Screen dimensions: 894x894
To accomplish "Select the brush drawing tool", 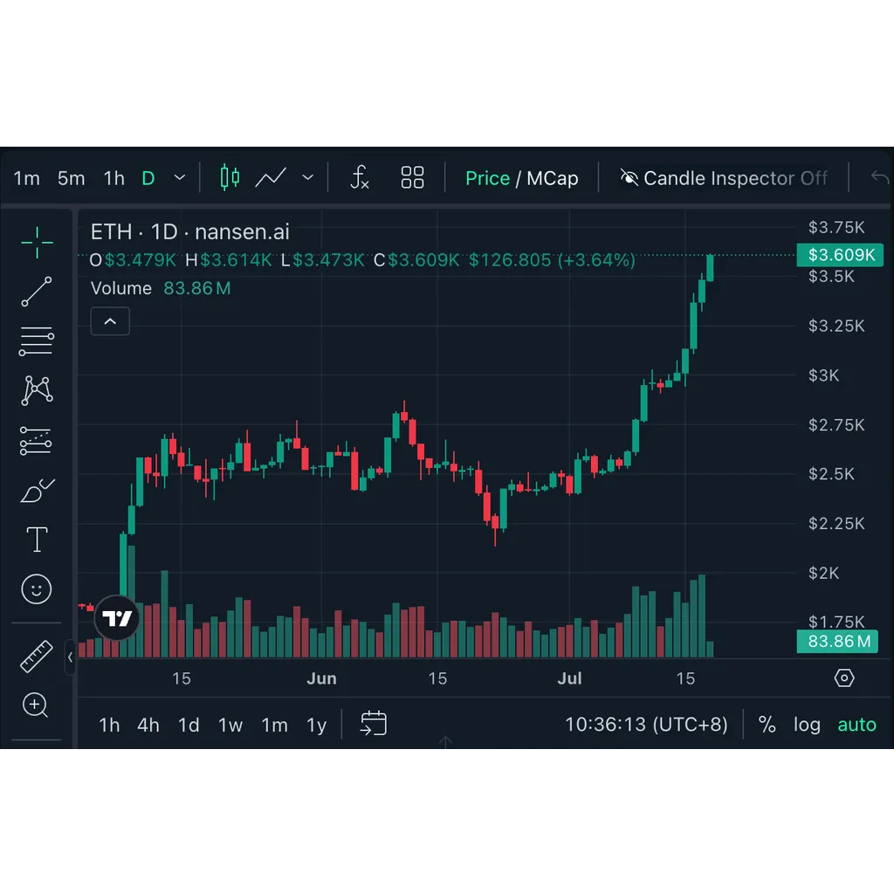I will pyautogui.click(x=37, y=491).
